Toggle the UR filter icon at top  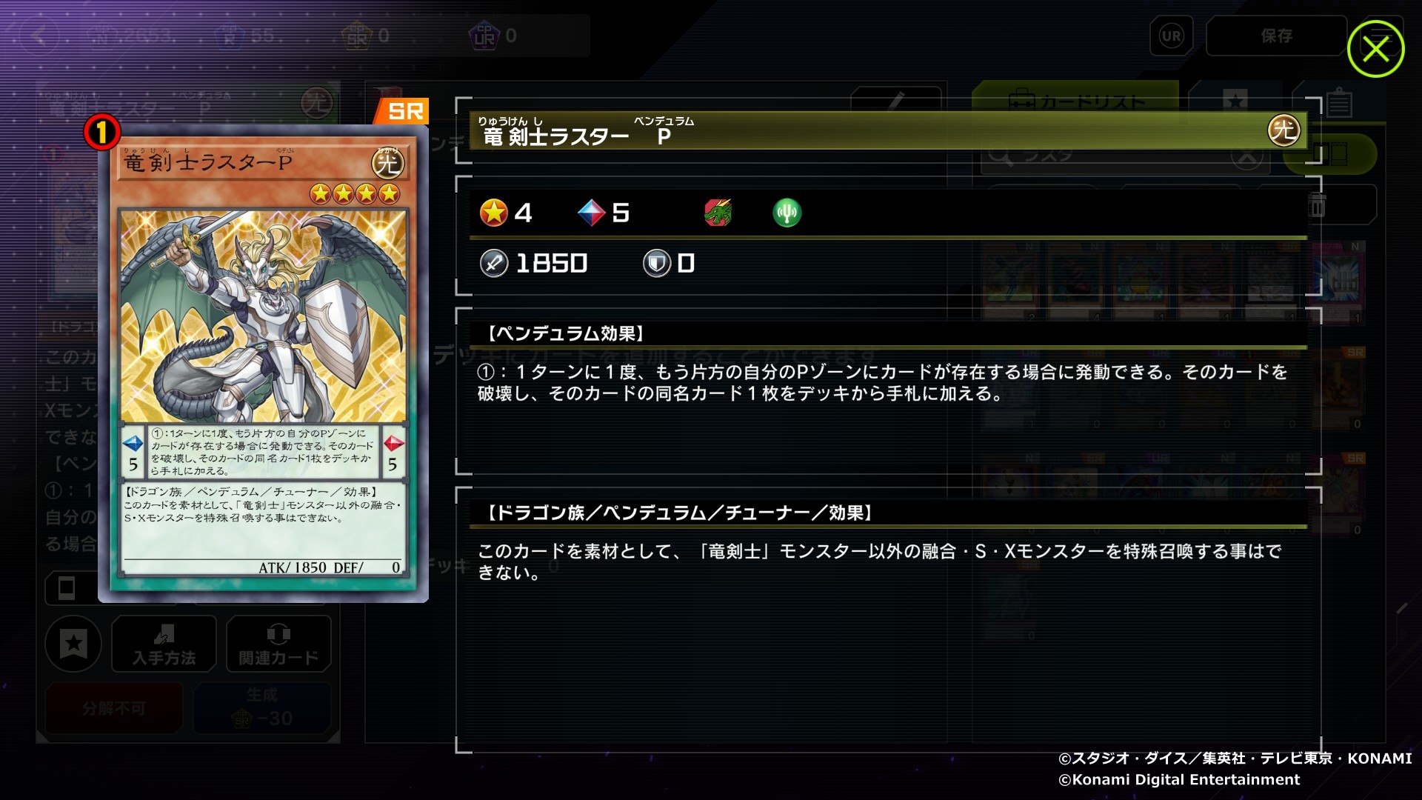pyautogui.click(x=1171, y=36)
